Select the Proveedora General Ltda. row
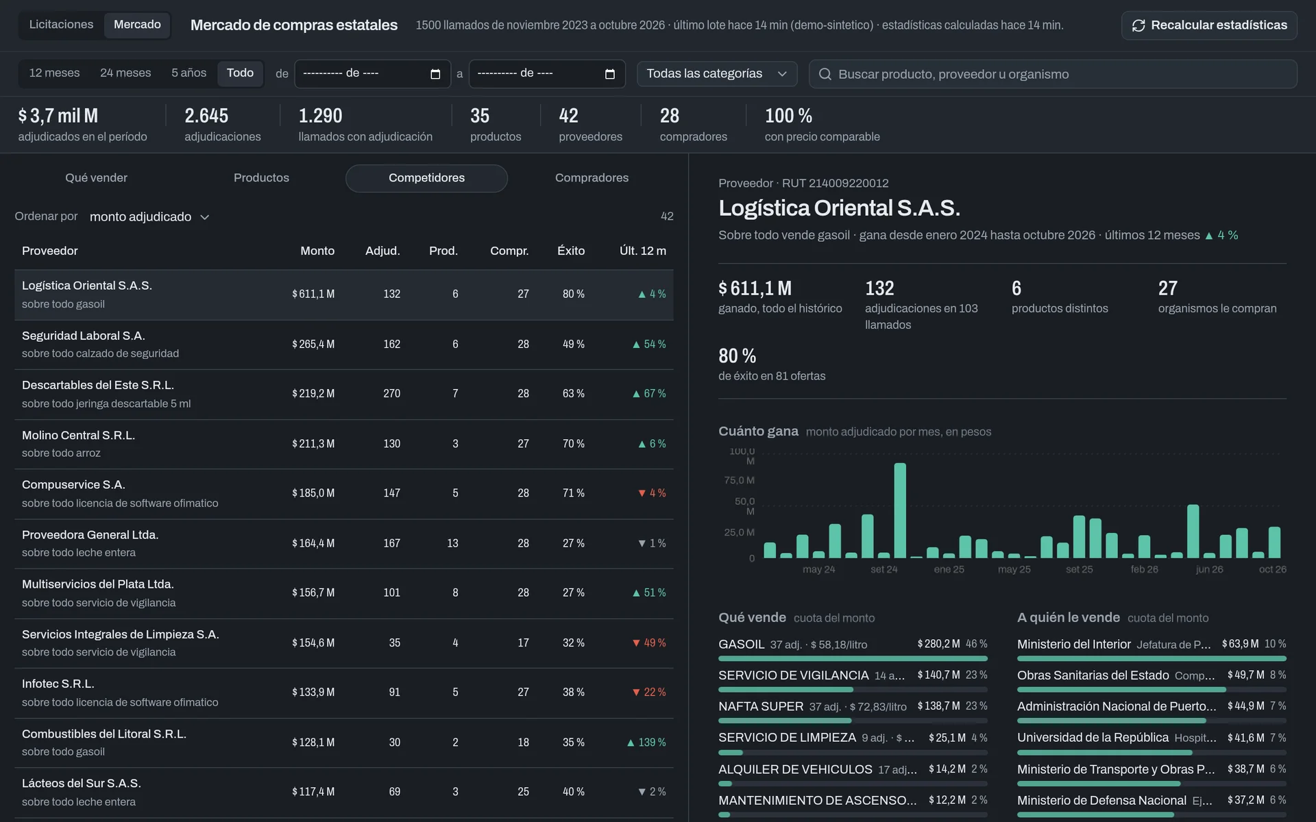The width and height of the screenshot is (1316, 822). tap(344, 543)
